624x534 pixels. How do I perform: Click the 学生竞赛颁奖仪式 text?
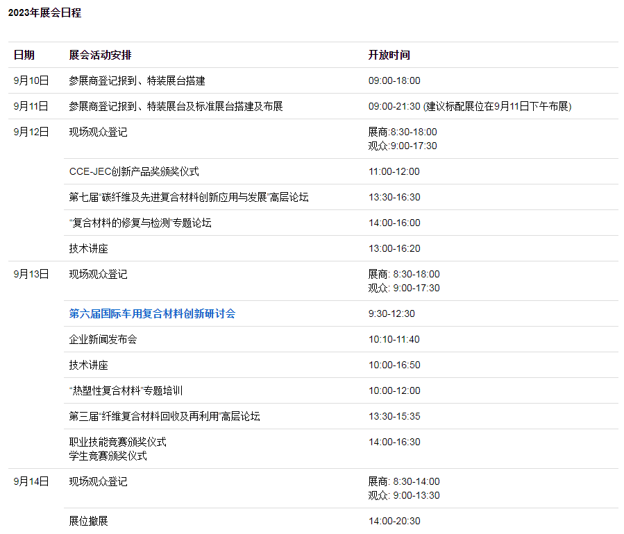(x=108, y=456)
